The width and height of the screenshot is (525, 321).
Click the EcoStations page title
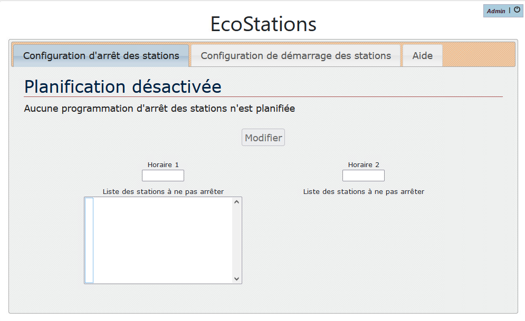[x=263, y=24]
